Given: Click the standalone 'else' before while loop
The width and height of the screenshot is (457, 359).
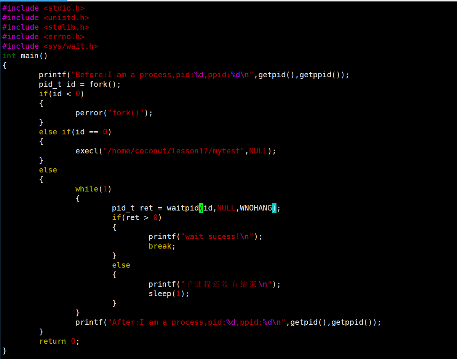Looking at the screenshot, I should pos(48,170).
